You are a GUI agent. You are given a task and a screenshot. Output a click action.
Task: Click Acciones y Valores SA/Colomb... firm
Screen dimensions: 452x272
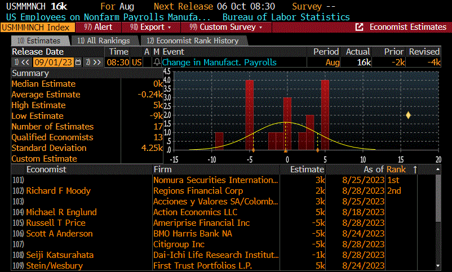click(x=216, y=202)
